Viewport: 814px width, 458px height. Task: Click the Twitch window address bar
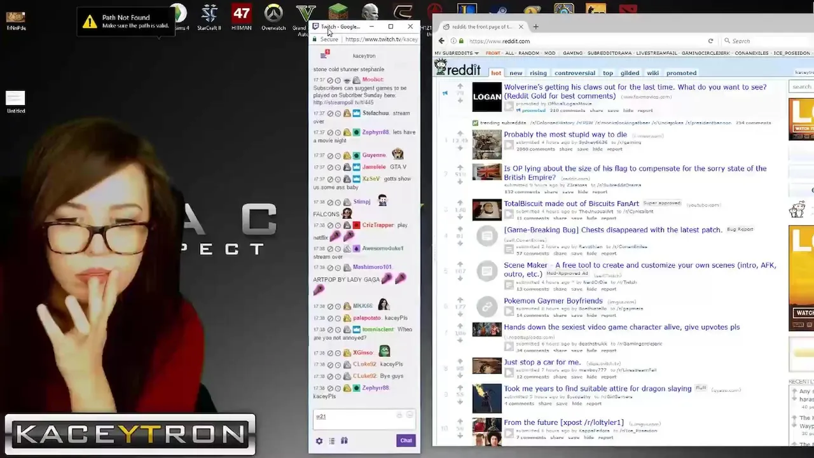(382, 39)
